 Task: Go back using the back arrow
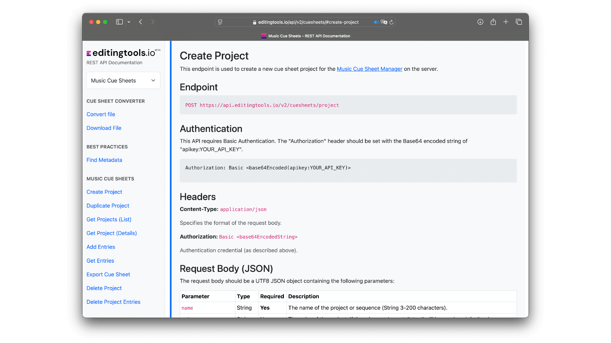(141, 22)
